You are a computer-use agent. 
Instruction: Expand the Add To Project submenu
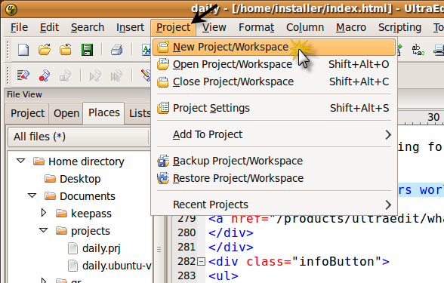274,134
